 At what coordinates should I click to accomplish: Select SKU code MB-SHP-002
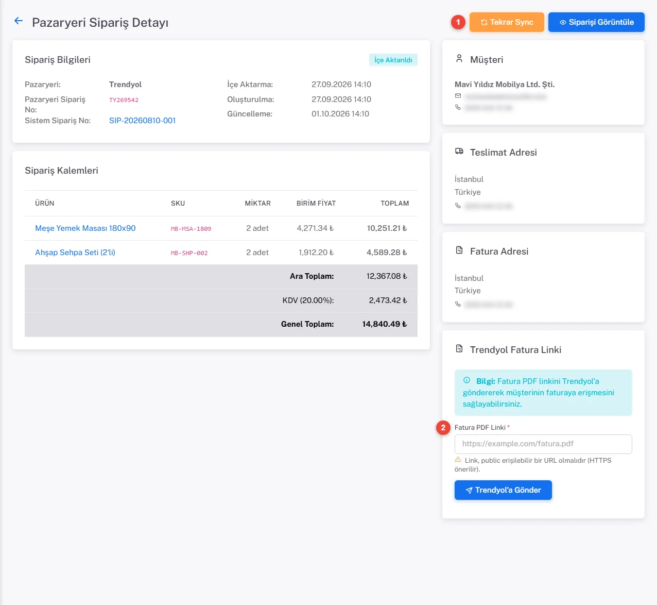189,253
